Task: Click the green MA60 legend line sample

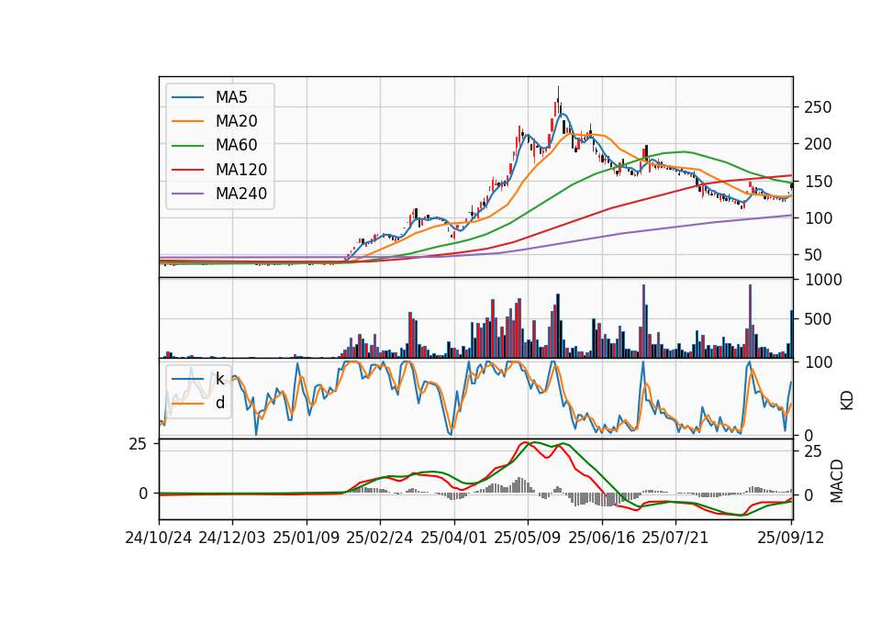Action: click(x=187, y=146)
